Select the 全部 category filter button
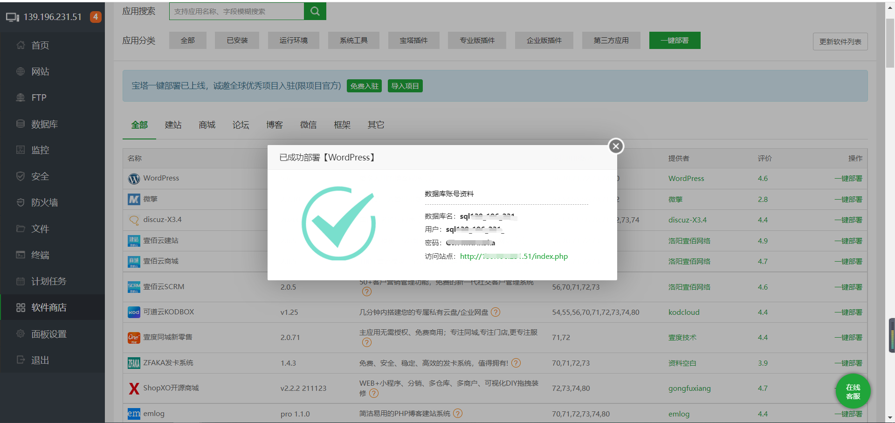 187,41
